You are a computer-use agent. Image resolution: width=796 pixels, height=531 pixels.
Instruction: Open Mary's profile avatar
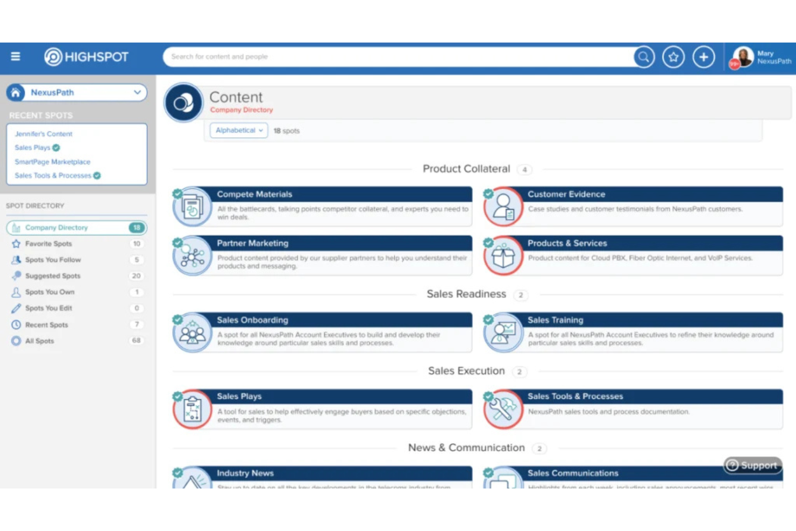coord(743,56)
